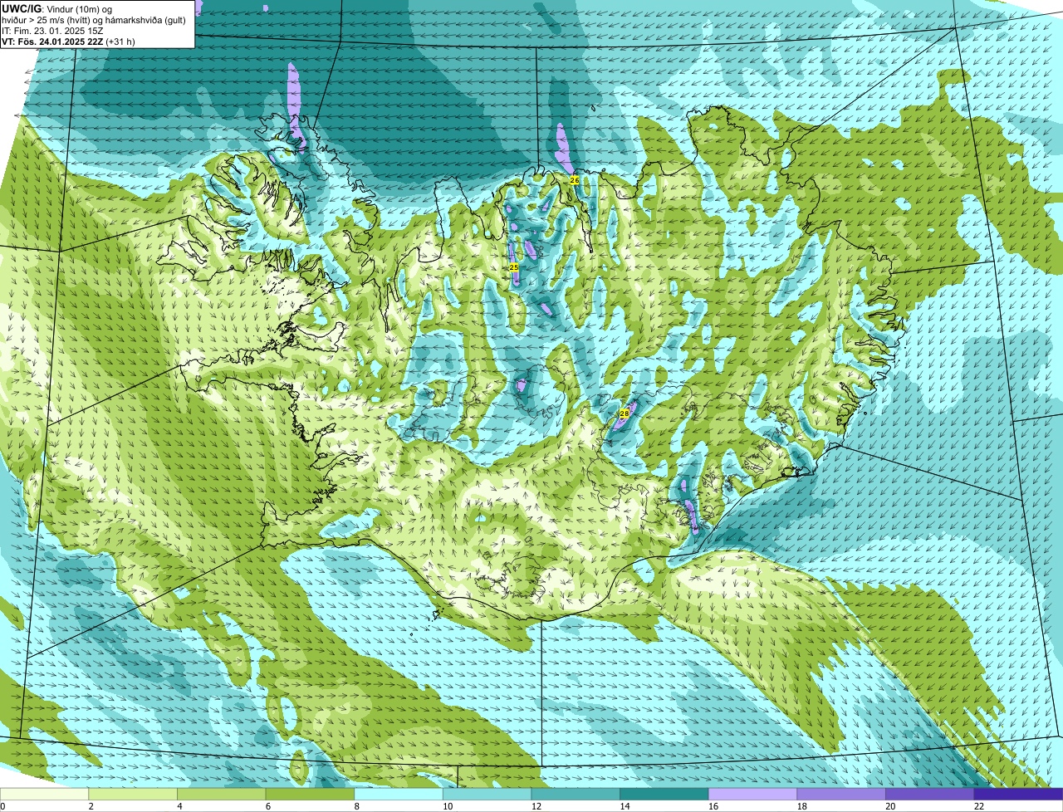
Task: Click the scale number 10
Action: coord(448,806)
